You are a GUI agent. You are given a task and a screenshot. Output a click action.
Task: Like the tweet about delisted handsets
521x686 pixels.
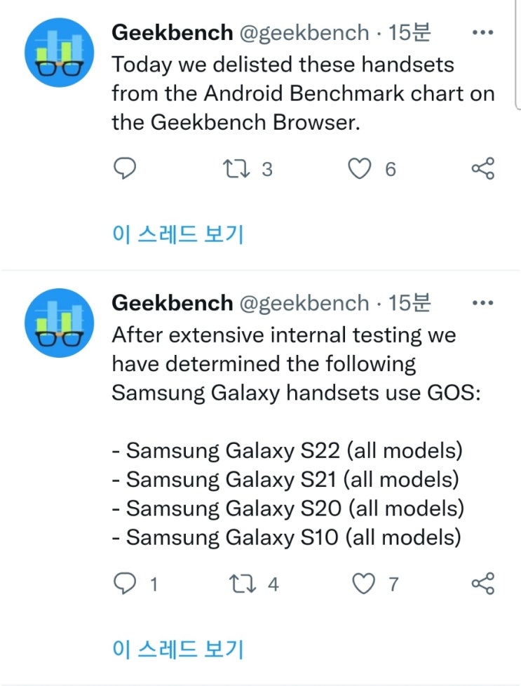360,168
